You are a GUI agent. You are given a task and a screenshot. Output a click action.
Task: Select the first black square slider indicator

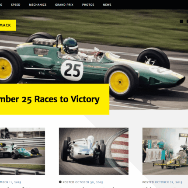tap(181, 21)
